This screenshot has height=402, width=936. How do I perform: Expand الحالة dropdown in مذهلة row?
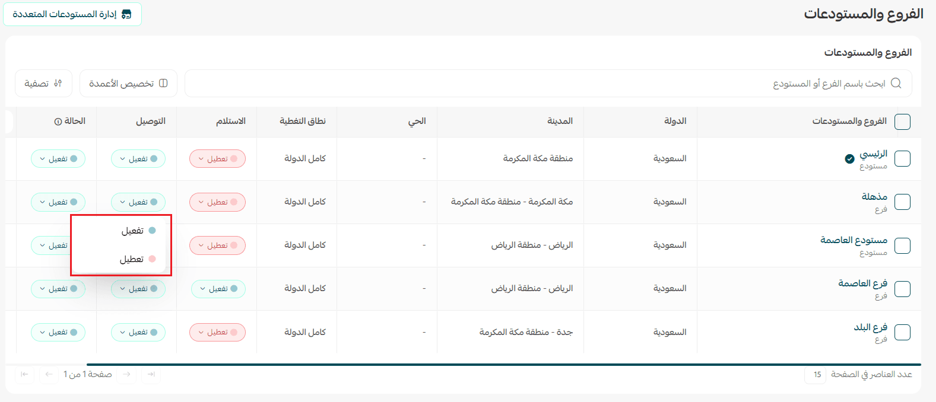coord(58,202)
